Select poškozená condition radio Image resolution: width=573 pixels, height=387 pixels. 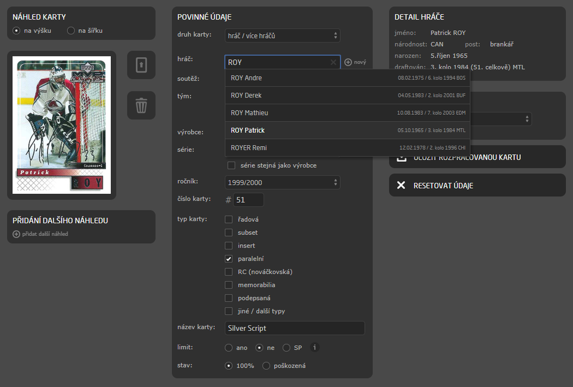pos(266,366)
